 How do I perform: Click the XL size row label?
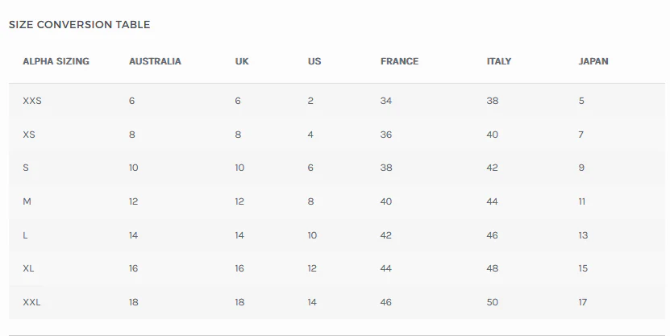pos(29,268)
